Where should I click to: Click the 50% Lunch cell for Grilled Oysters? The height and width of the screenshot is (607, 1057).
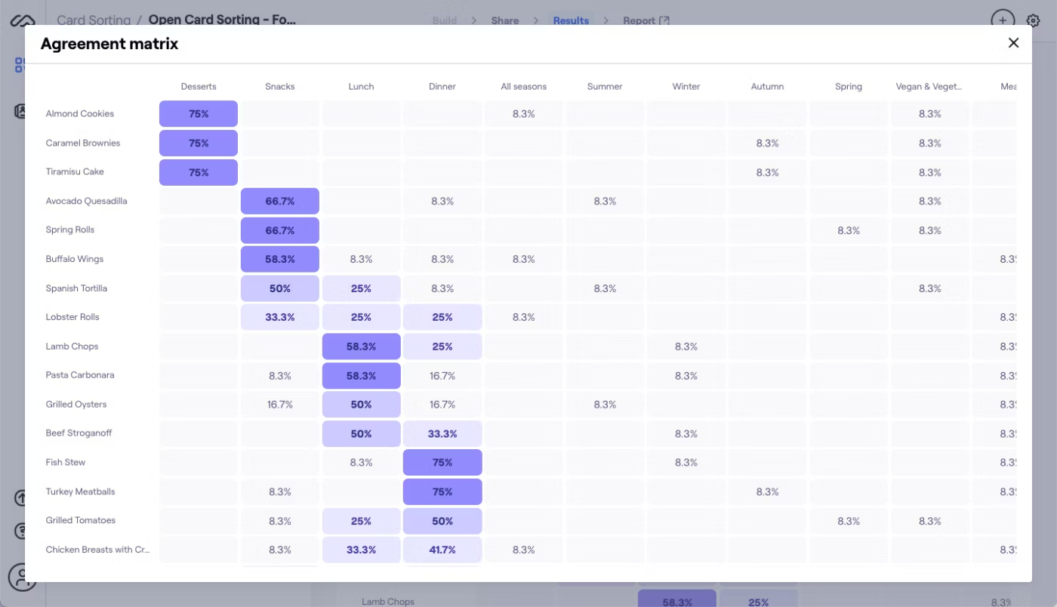(x=361, y=405)
